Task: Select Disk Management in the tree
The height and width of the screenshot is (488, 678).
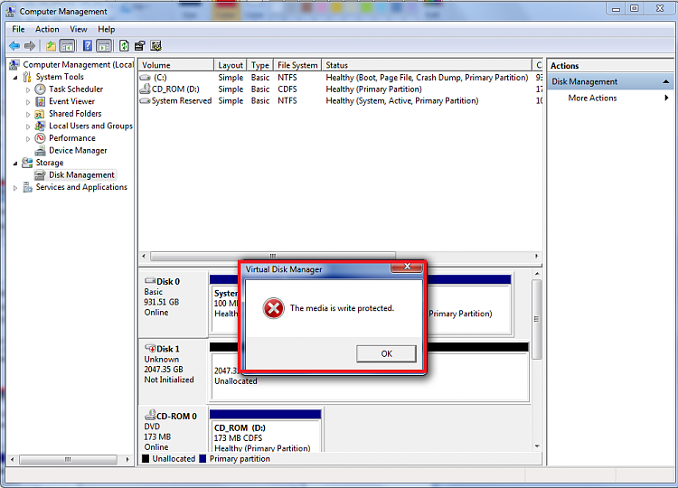Action: (81, 175)
